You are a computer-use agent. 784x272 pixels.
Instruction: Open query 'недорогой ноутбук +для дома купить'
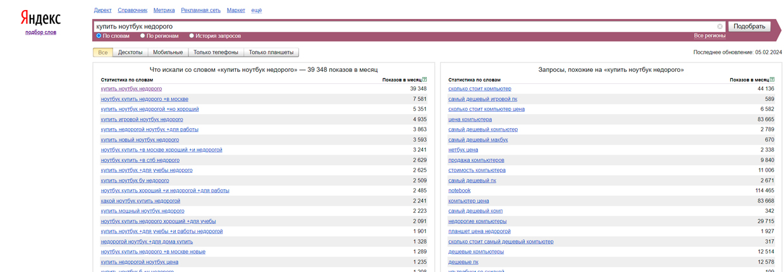[147, 242]
